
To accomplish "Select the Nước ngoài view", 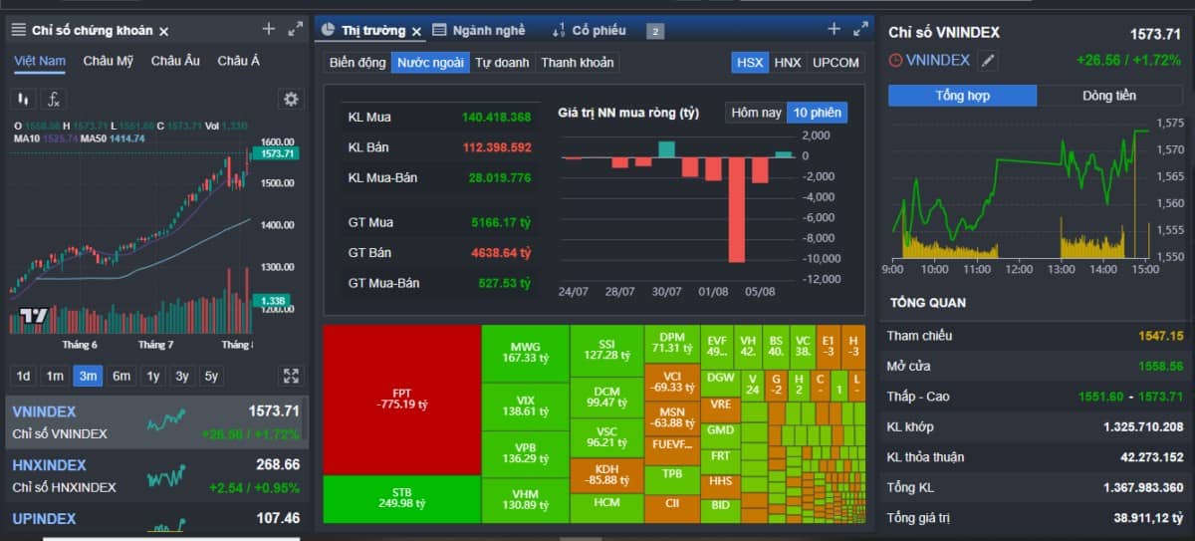I will tap(430, 62).
